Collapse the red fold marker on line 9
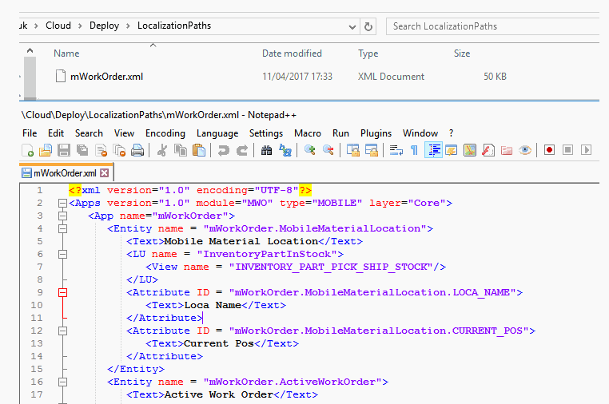 (x=62, y=292)
